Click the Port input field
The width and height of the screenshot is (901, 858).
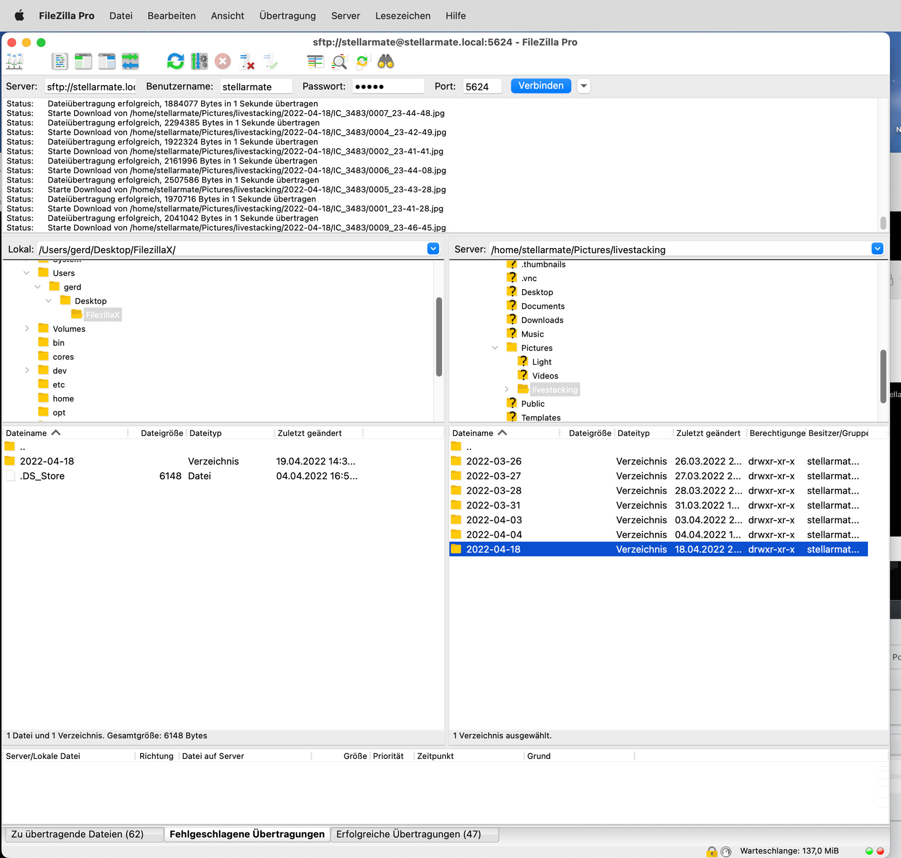(x=482, y=87)
